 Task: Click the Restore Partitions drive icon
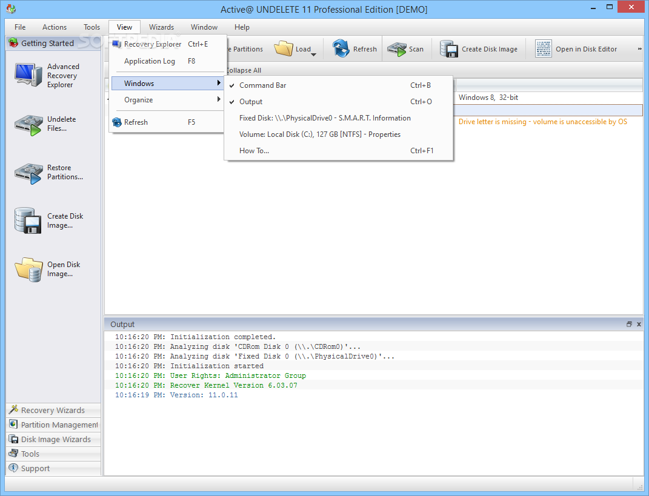(28, 173)
